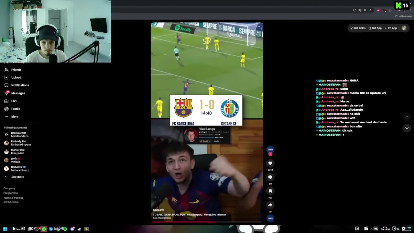Click Get App button
The height and width of the screenshot is (233, 414).
[375, 28]
